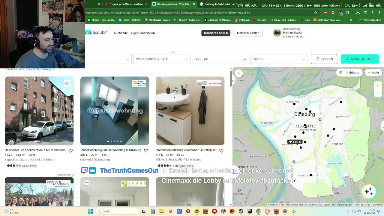The height and width of the screenshot is (216, 384).
Task: Open the Suchende menu
Action: point(121,33)
